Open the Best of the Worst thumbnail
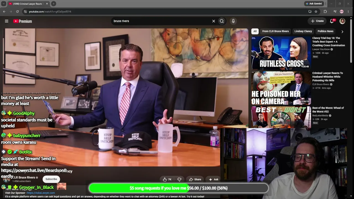Screen dimensions: 354x199 point(281,117)
